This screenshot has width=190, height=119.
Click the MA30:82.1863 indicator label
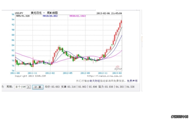pos(77,16)
